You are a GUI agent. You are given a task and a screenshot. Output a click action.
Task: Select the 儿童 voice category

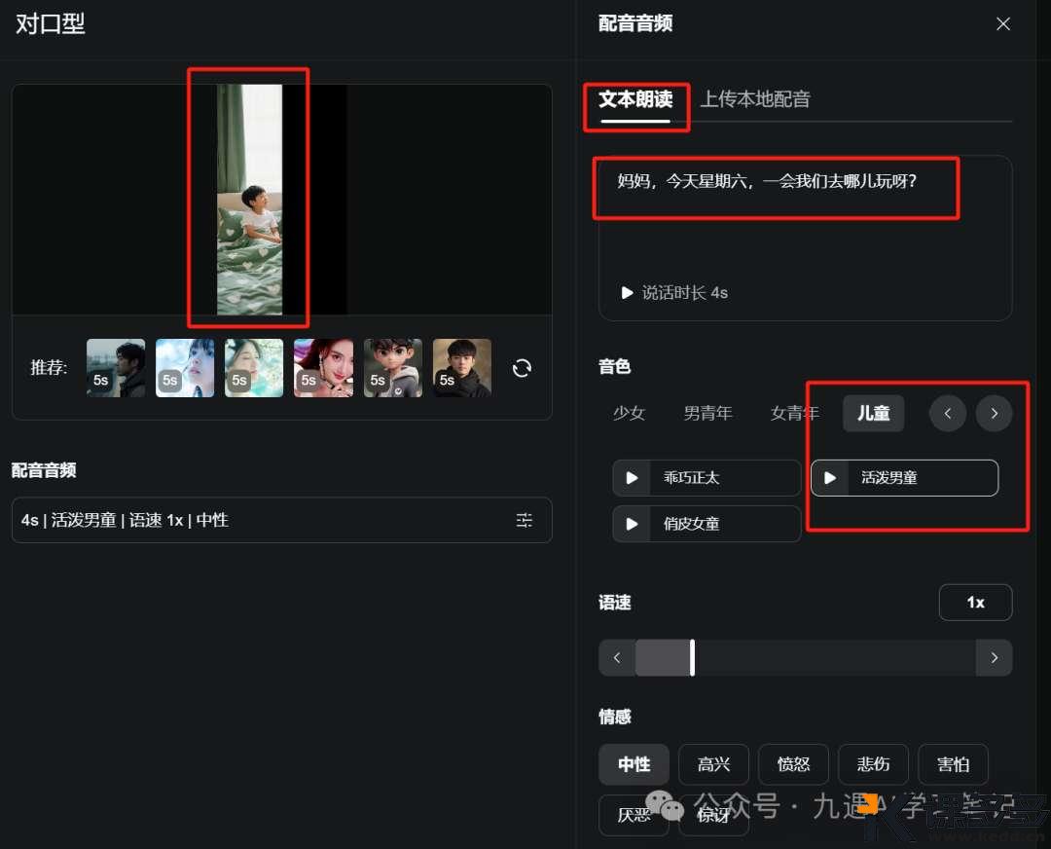(x=872, y=413)
